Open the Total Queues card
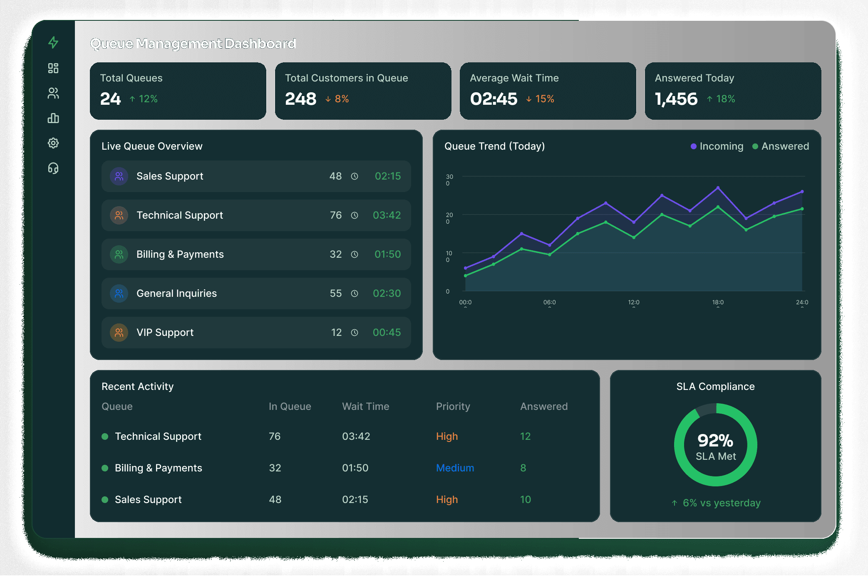 click(x=178, y=91)
